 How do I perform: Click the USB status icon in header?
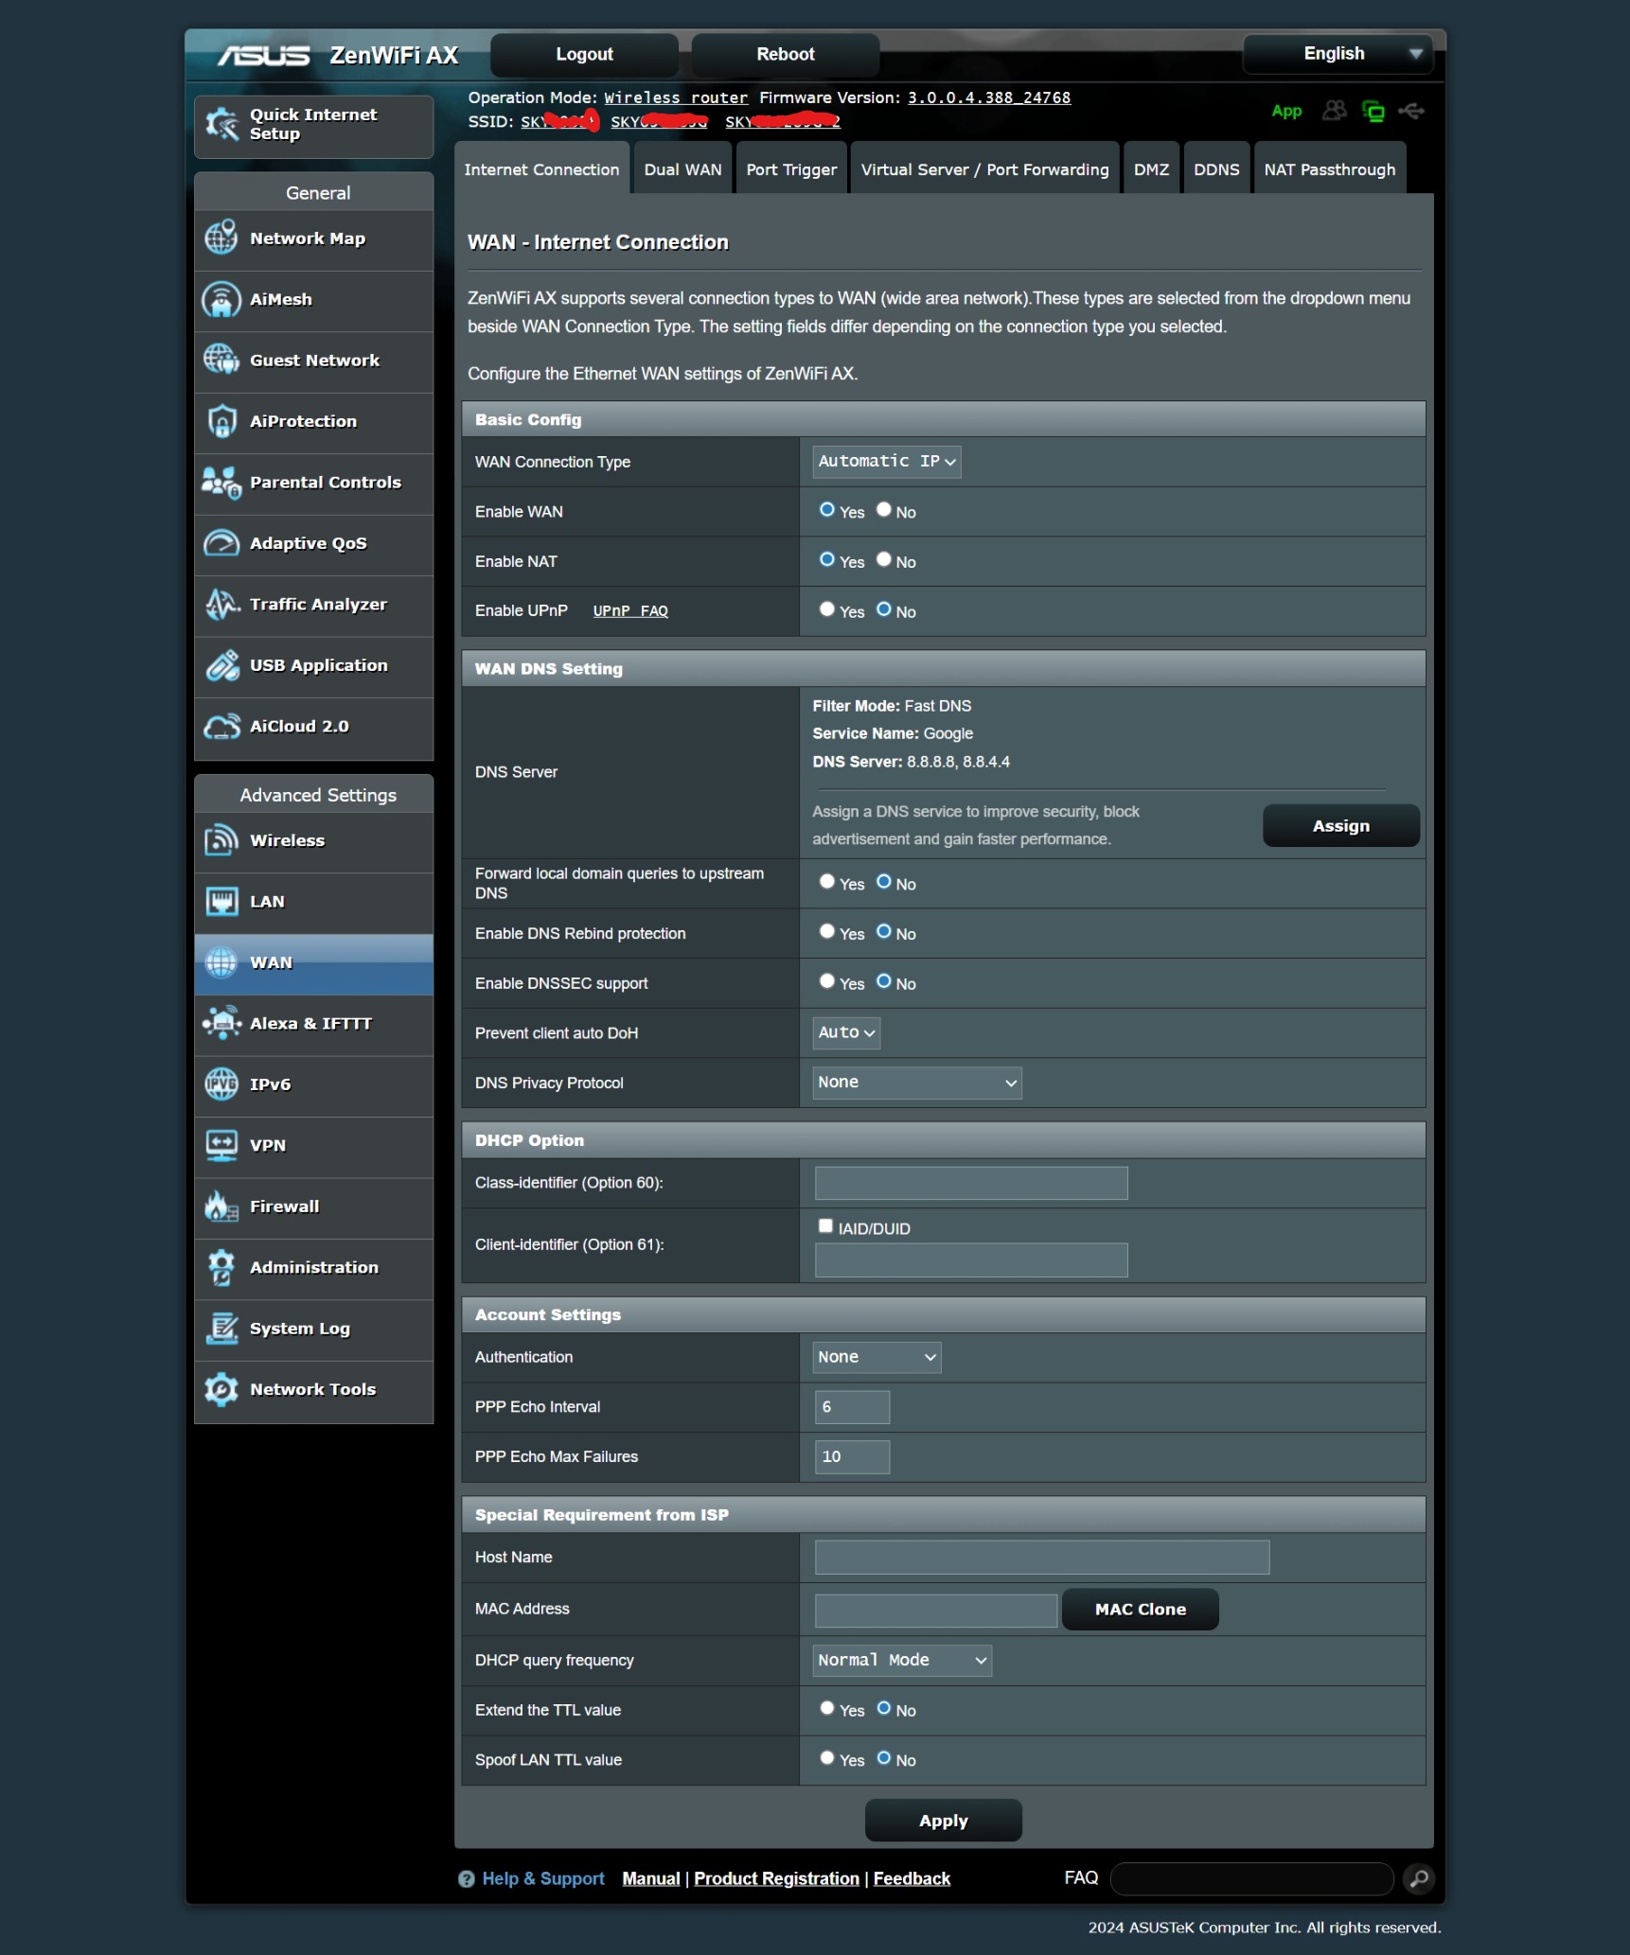1413,111
